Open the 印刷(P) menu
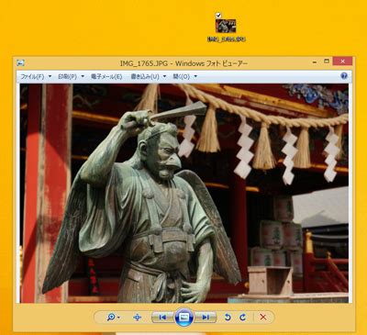Image resolution: width=367 pixels, height=335 pixels. 67,76
